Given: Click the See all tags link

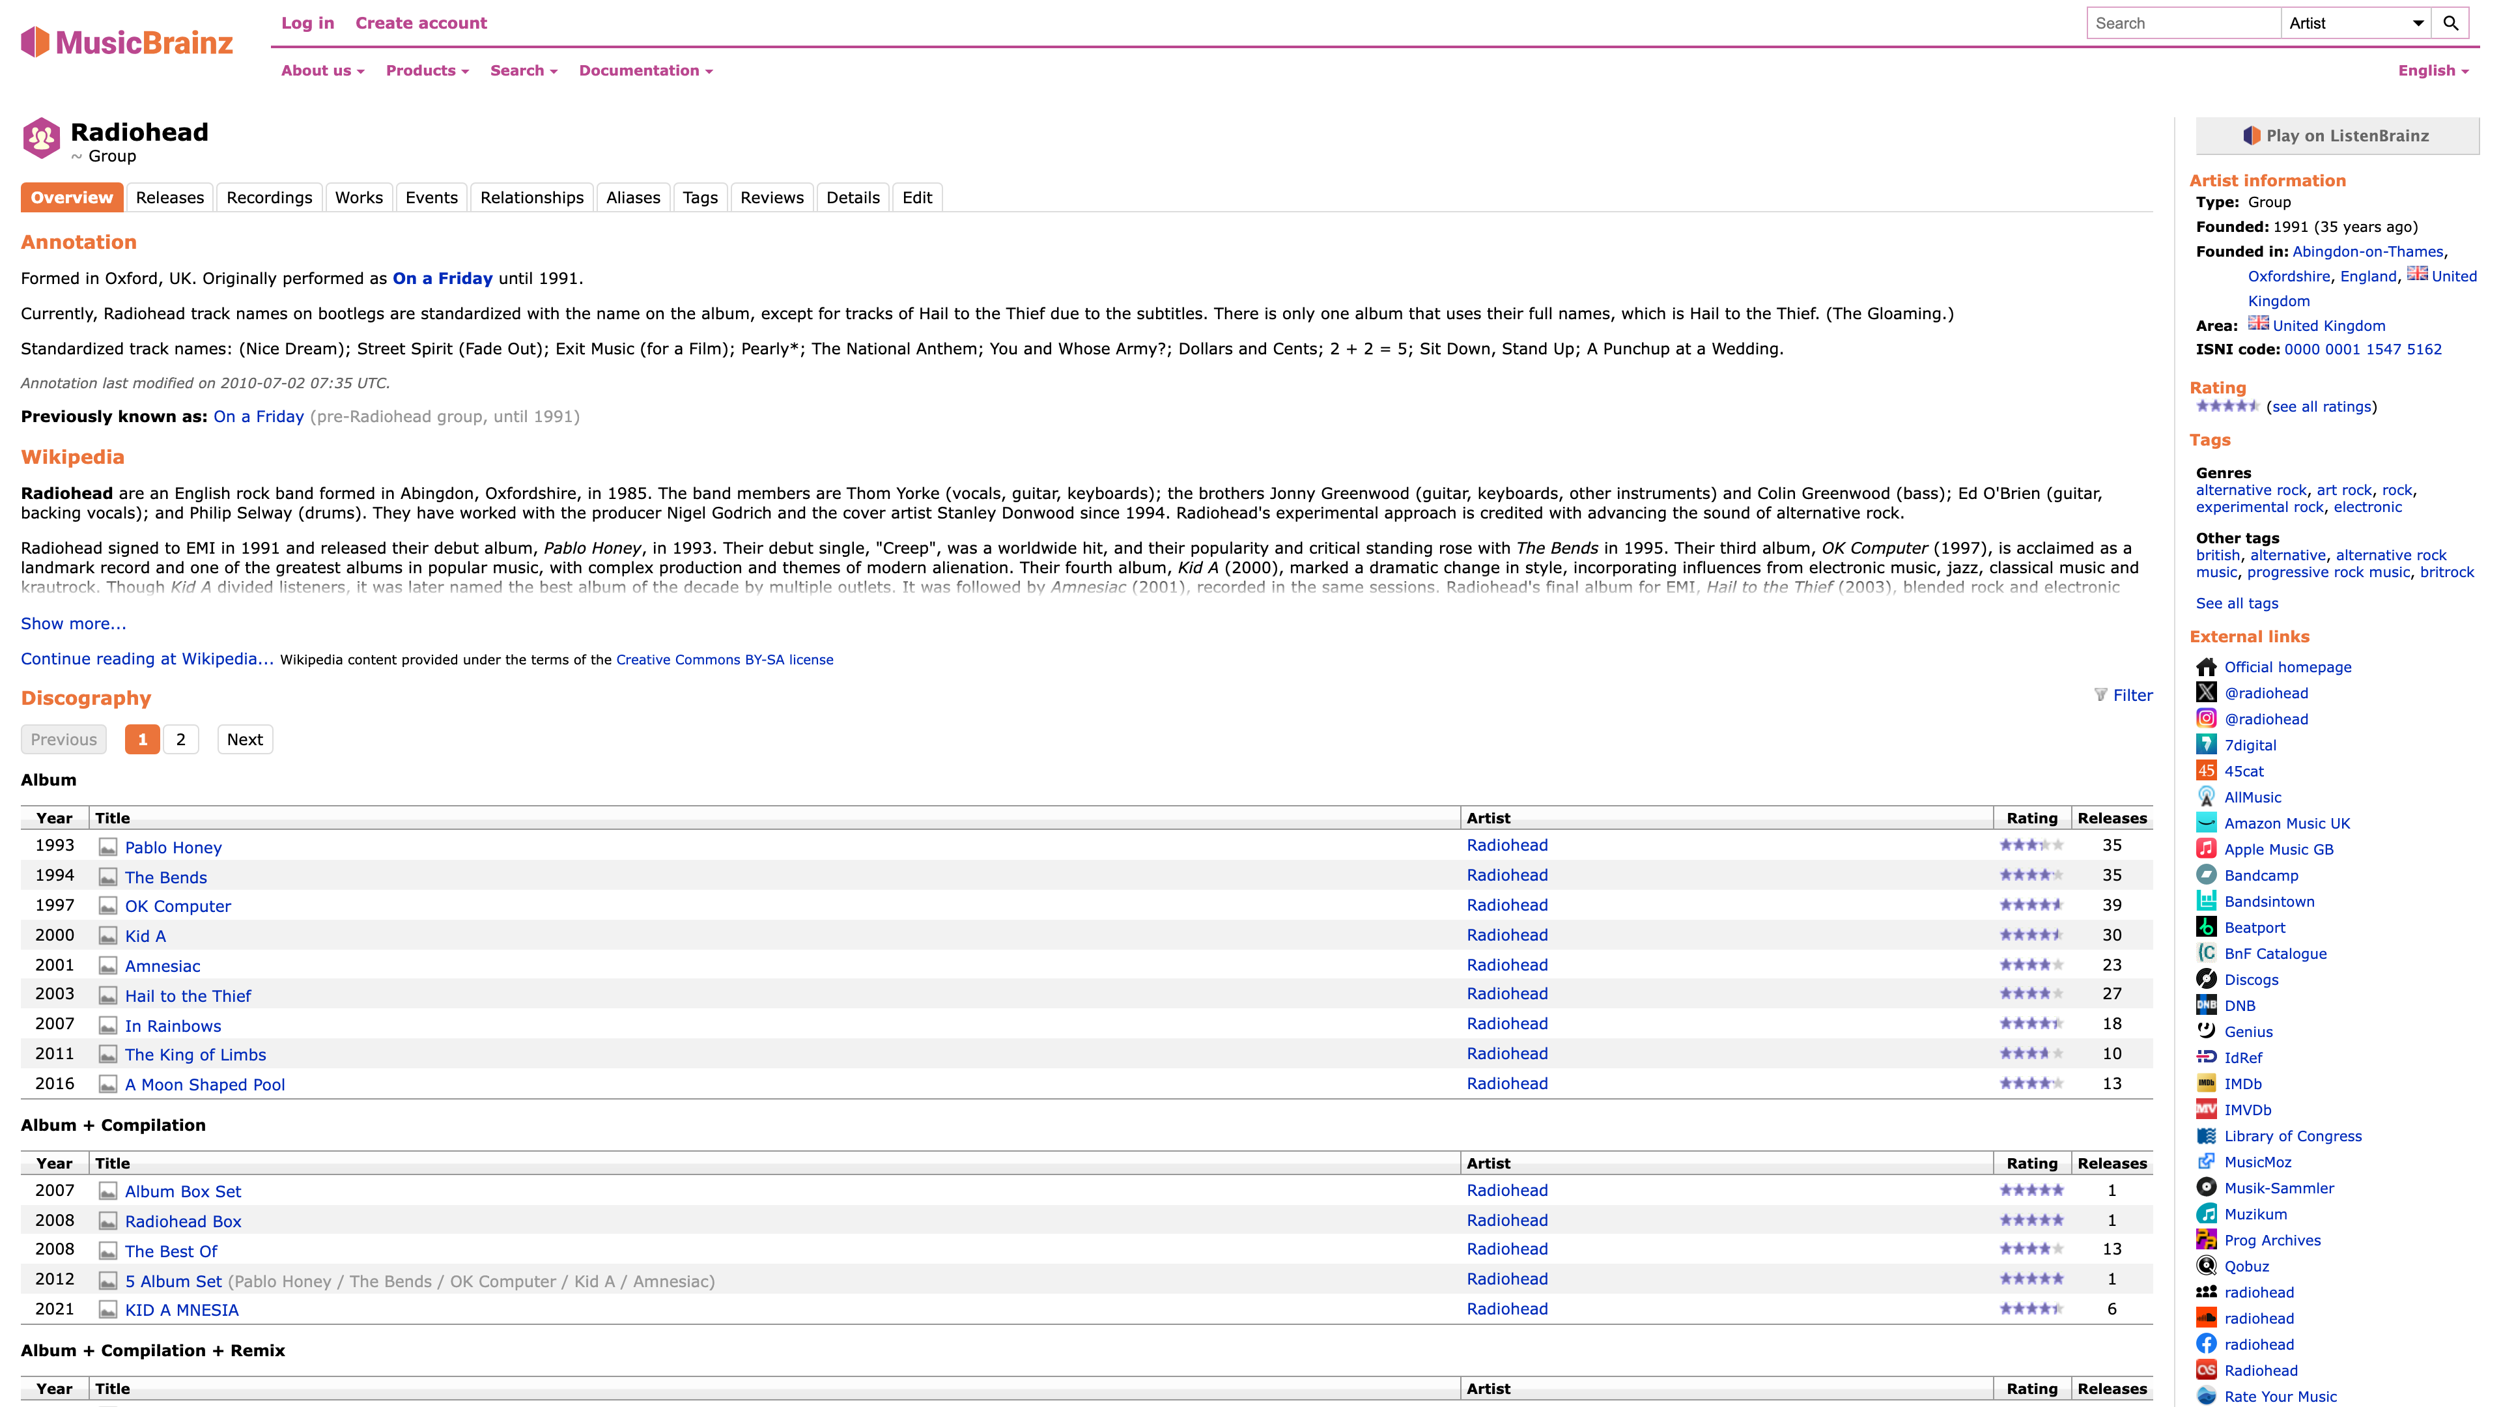Looking at the screenshot, I should point(2237,603).
